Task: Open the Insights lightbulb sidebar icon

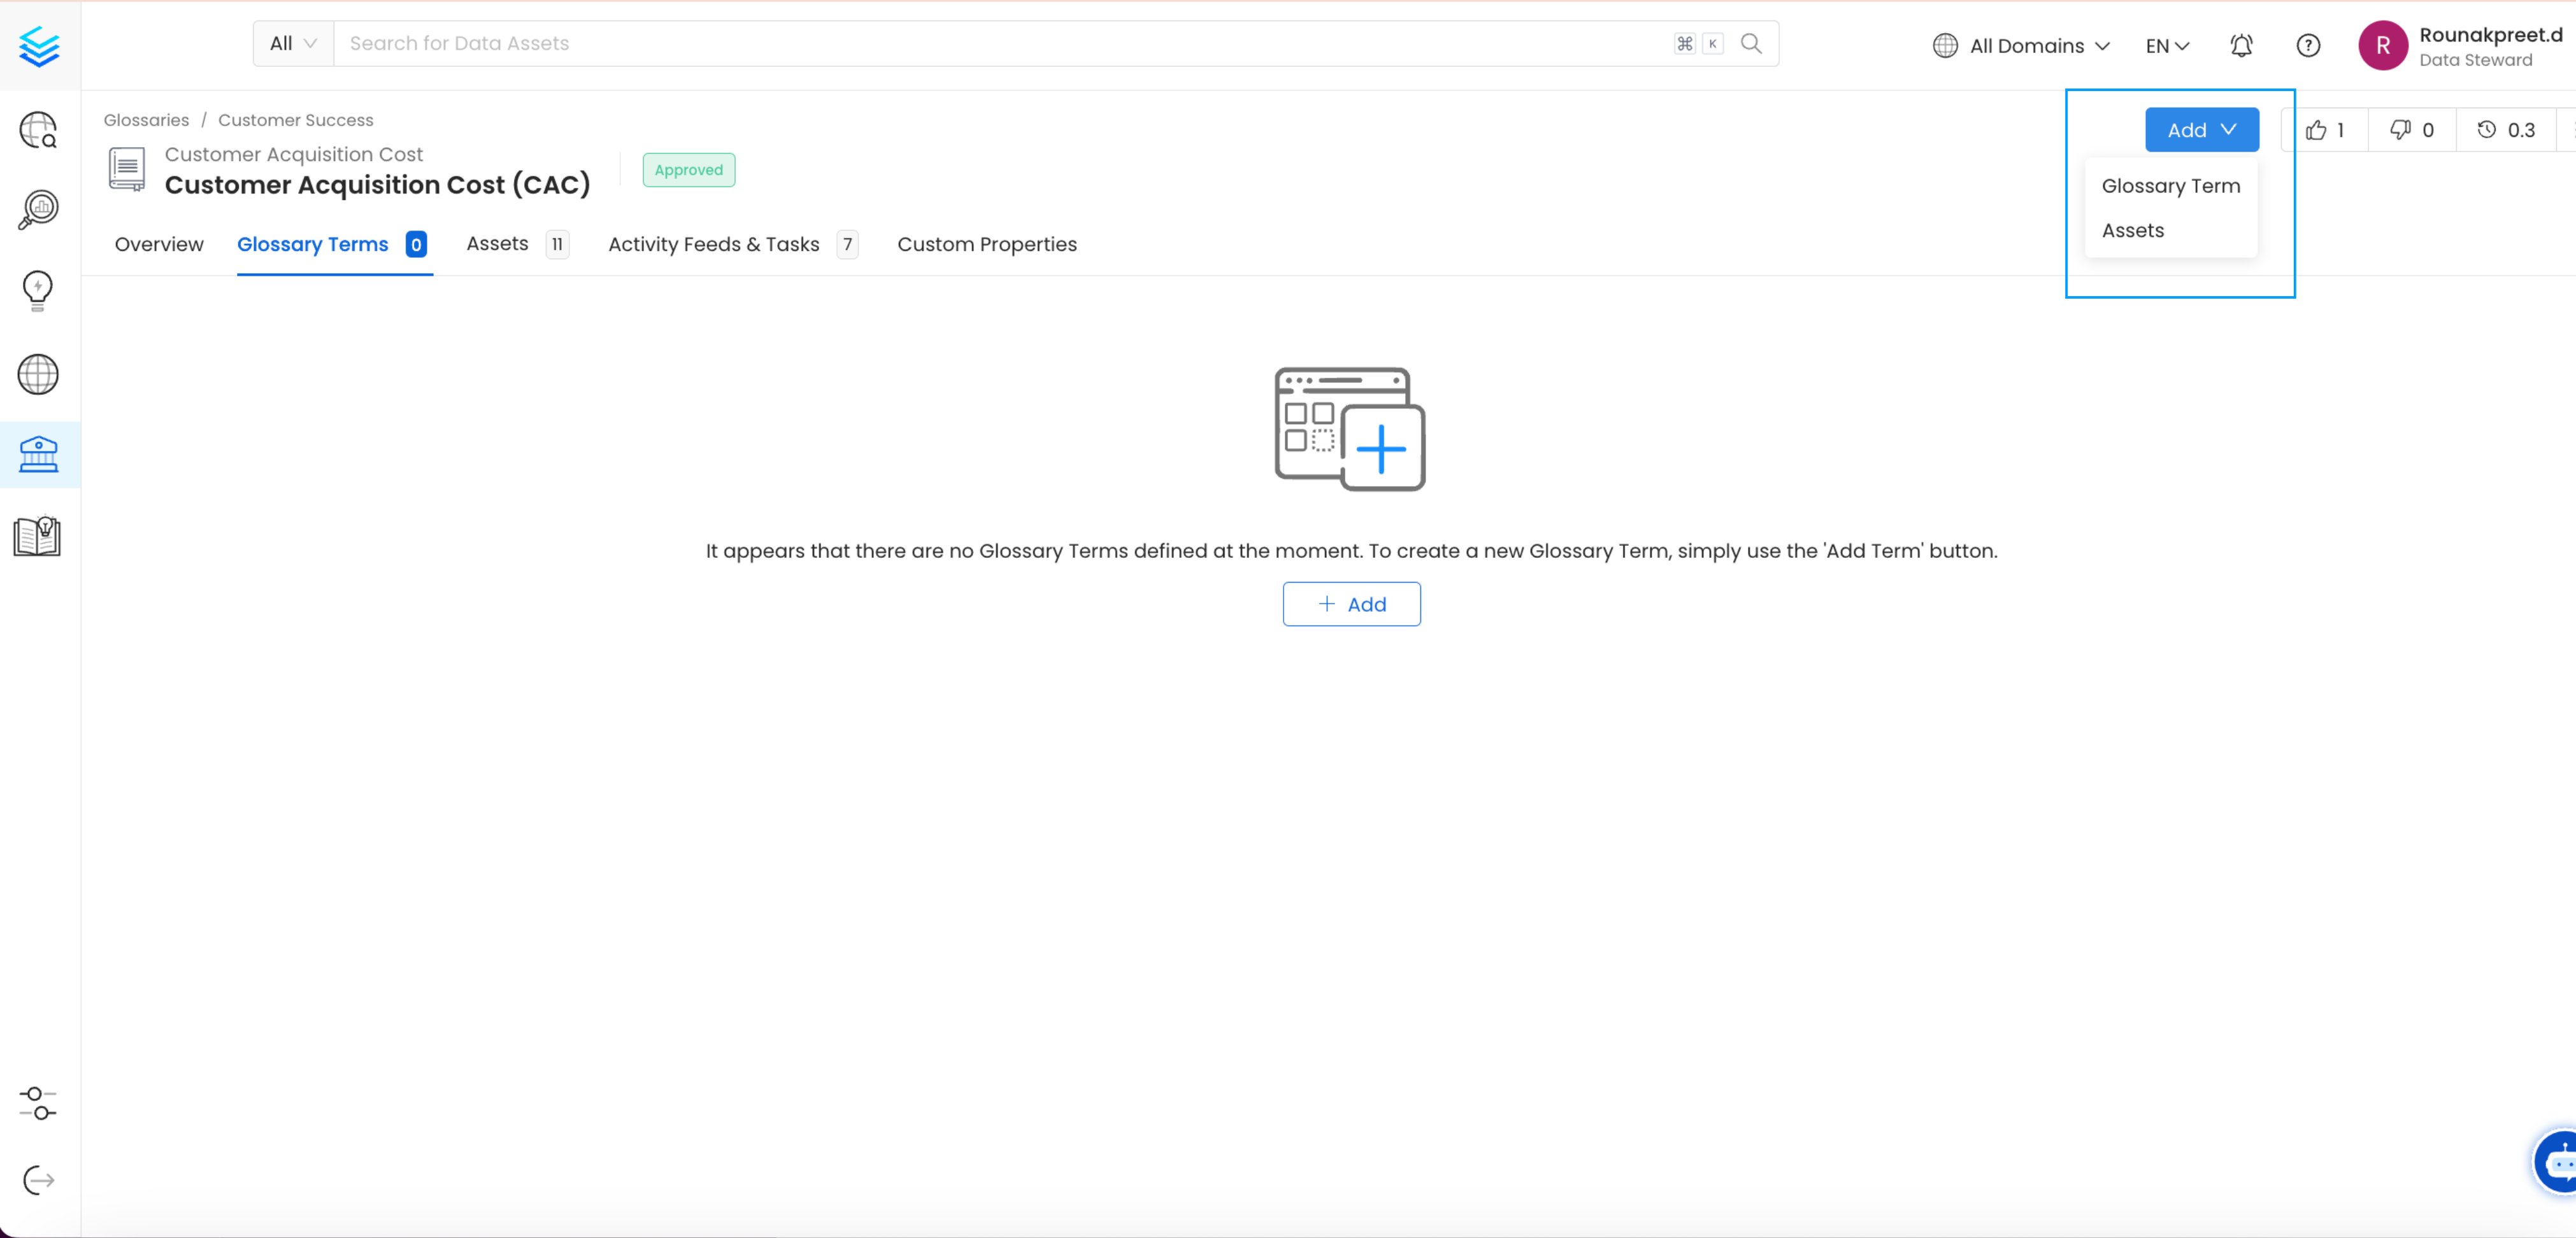Action: click(x=38, y=291)
